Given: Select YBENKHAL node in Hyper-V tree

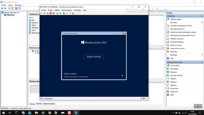Looking at the screenshot, I should (x=10, y=15).
